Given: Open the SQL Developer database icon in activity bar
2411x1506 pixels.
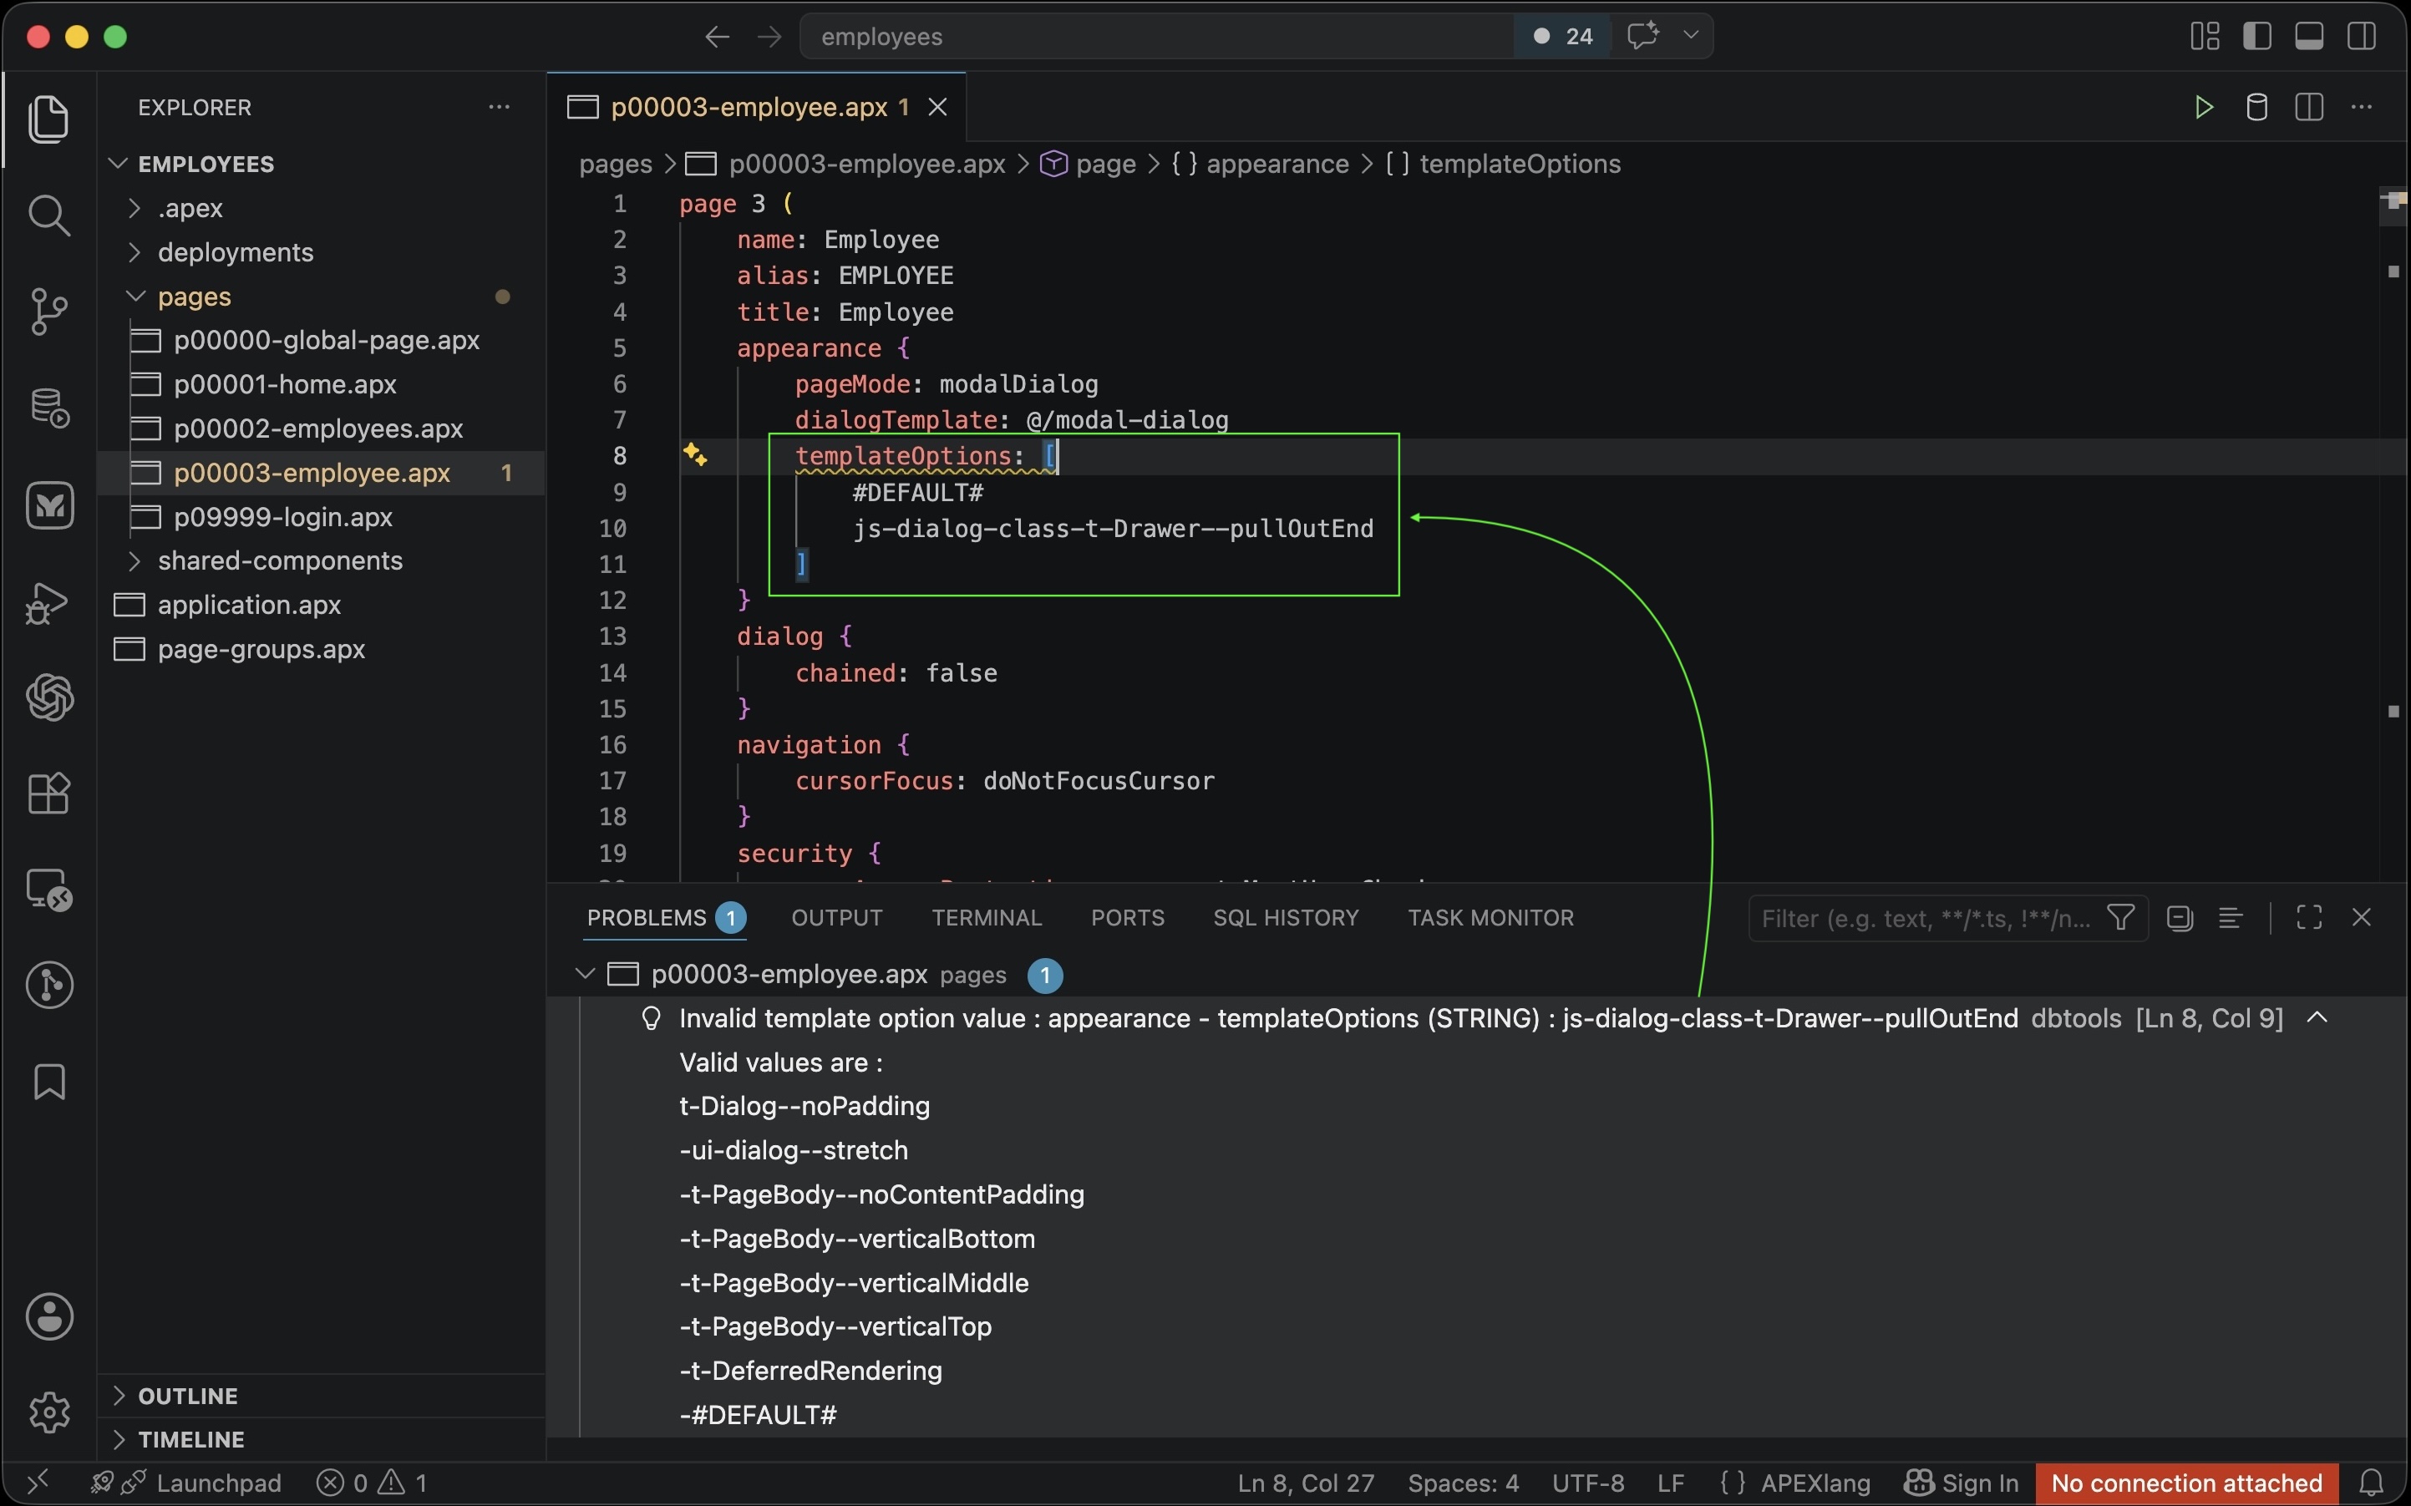Looking at the screenshot, I should click(48, 408).
